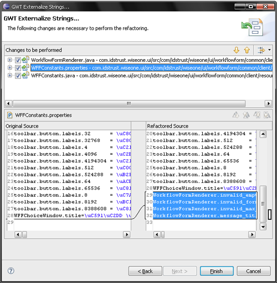This screenshot has width=277, height=283.
Task: Click the Cancel button
Action: click(x=254, y=271)
